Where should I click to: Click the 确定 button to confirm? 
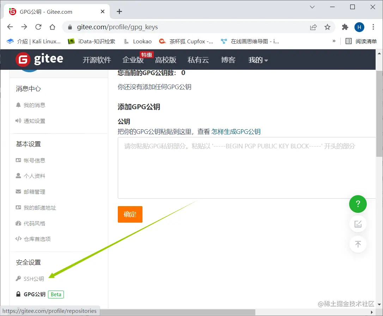[x=130, y=214]
